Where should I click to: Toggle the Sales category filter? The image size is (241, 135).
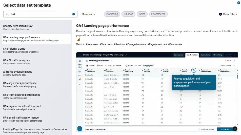pos(142,14)
